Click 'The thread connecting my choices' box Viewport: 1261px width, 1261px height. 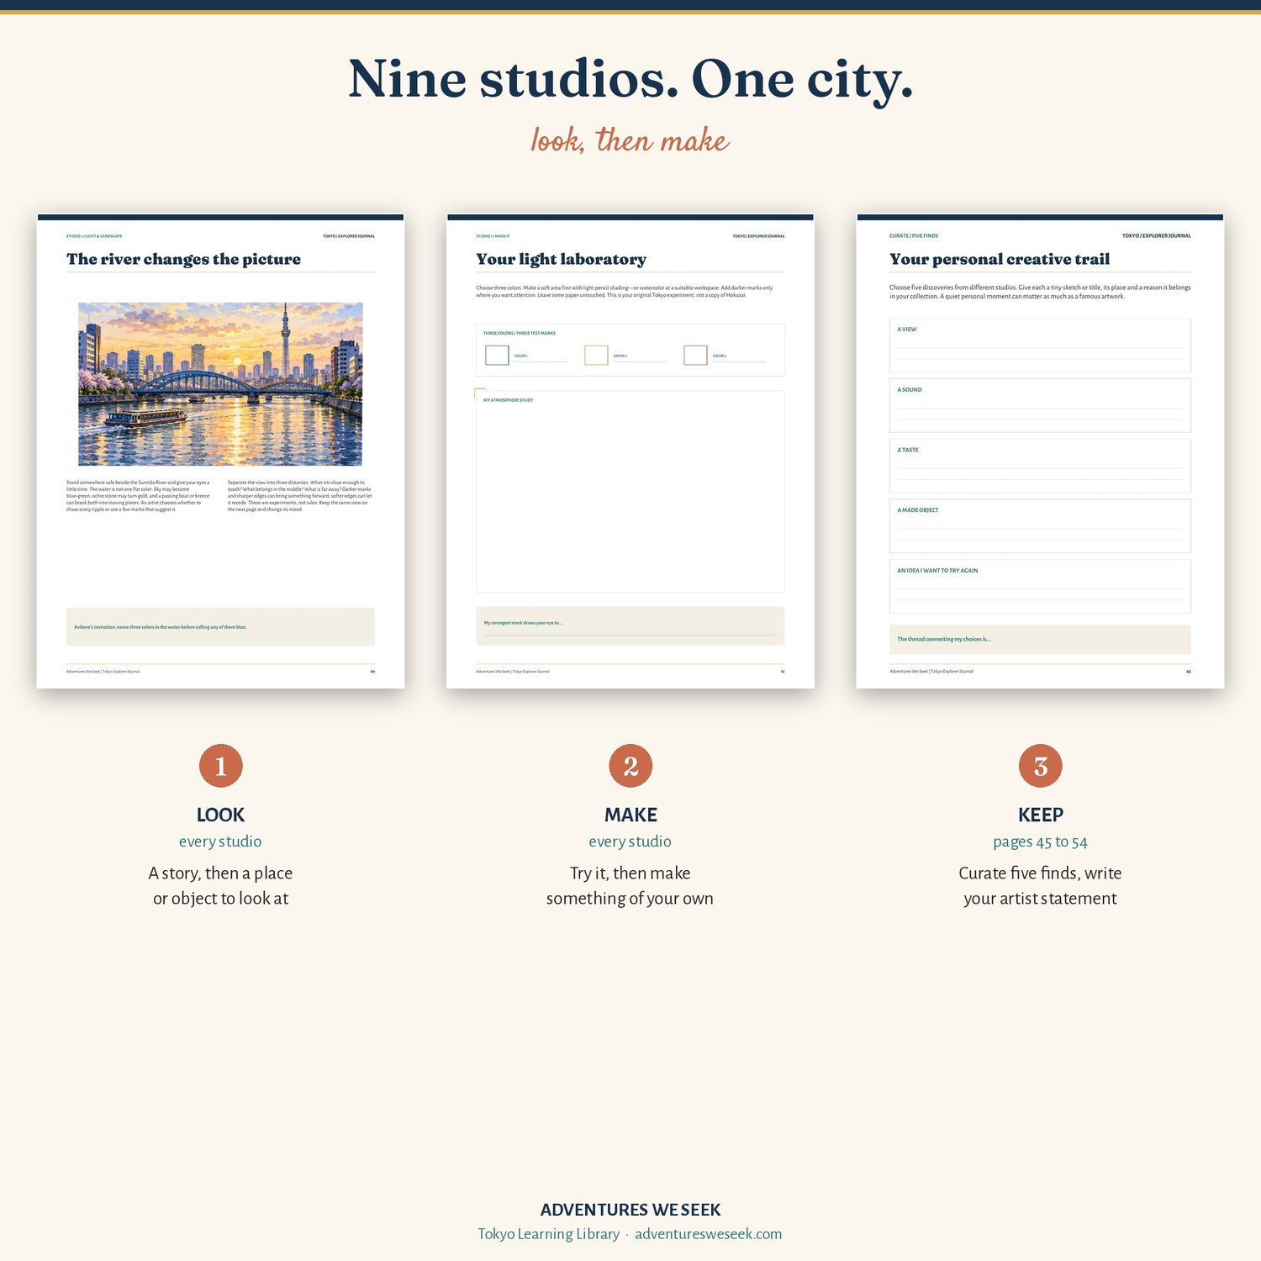point(1040,640)
